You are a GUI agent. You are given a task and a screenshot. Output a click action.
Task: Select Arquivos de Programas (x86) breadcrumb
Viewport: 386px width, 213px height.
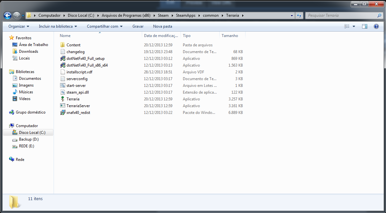(x=126, y=15)
